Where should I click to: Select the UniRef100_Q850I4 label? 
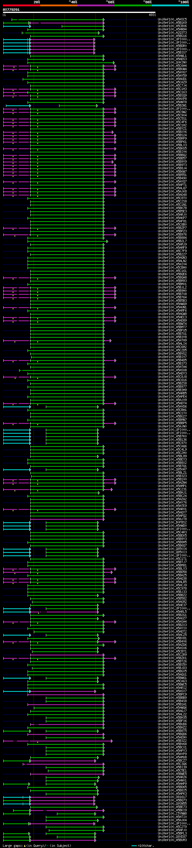coord(172,549)
